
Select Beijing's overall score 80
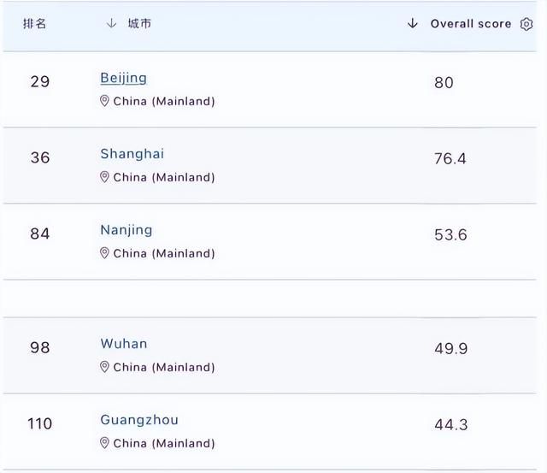tap(444, 83)
